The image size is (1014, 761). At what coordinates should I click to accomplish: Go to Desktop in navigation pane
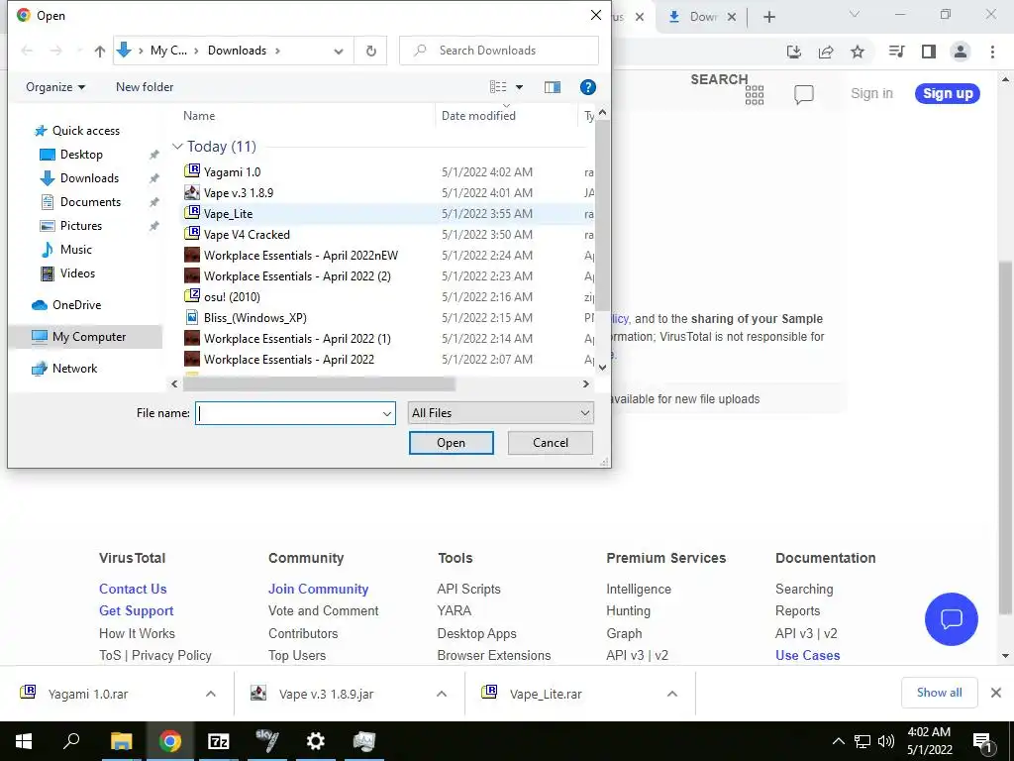pyautogui.click(x=81, y=155)
